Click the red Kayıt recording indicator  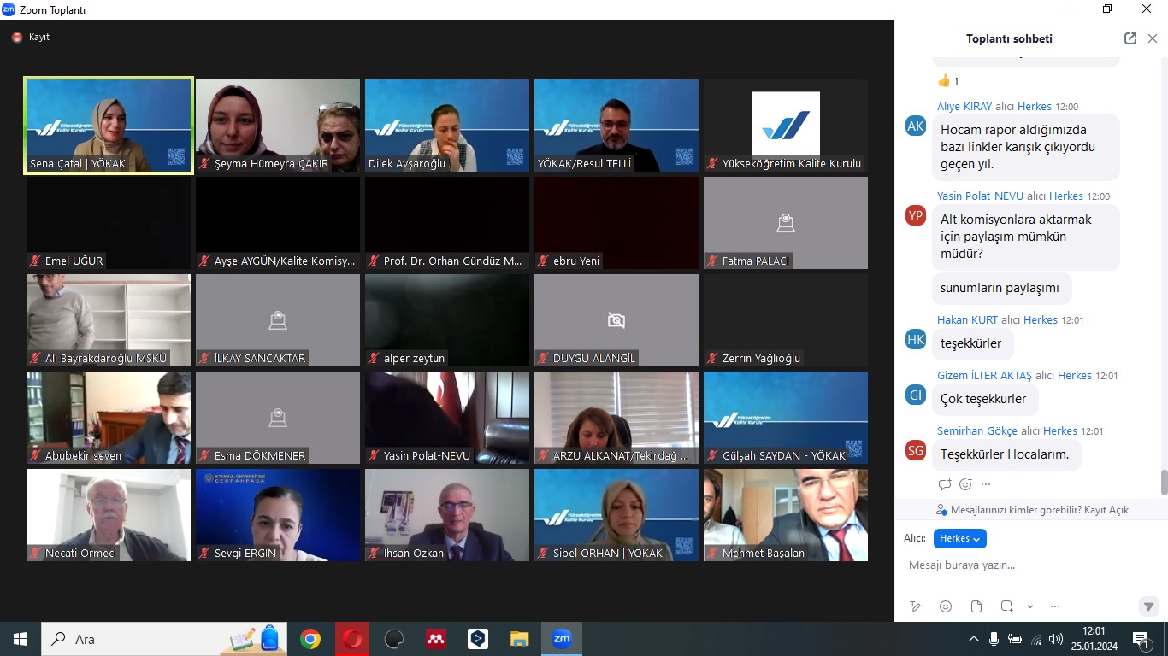pos(17,38)
